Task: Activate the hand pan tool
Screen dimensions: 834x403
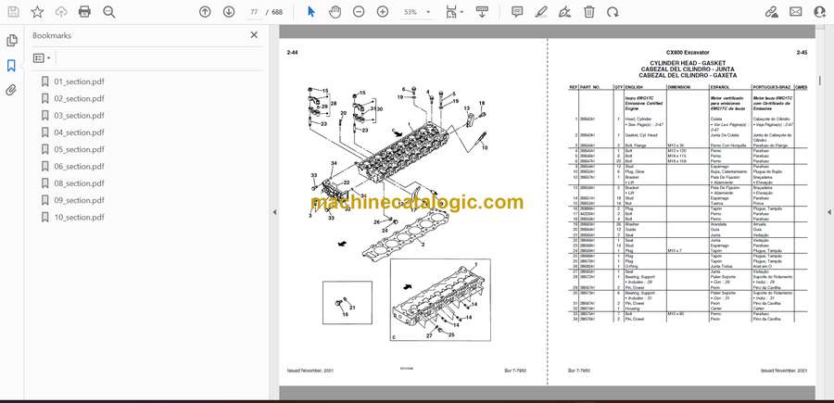Action: tap(335, 12)
